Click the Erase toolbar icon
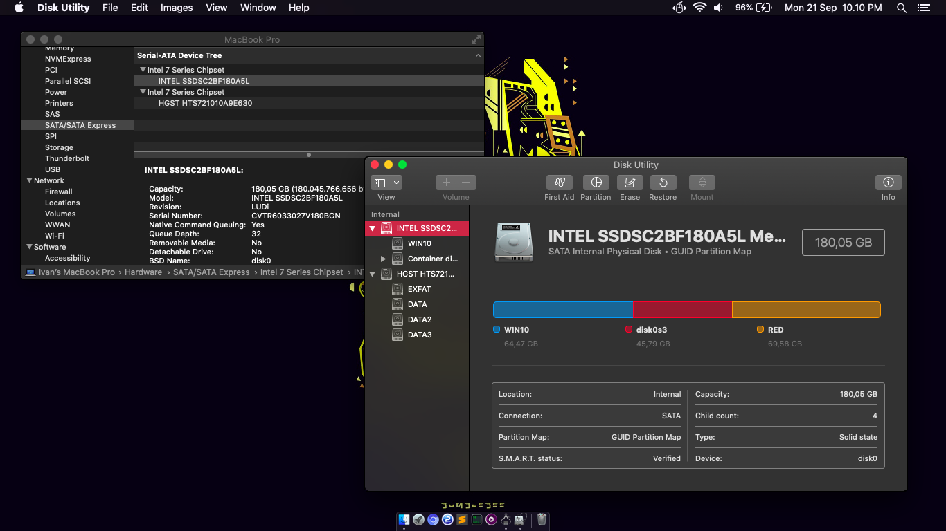 coord(630,183)
